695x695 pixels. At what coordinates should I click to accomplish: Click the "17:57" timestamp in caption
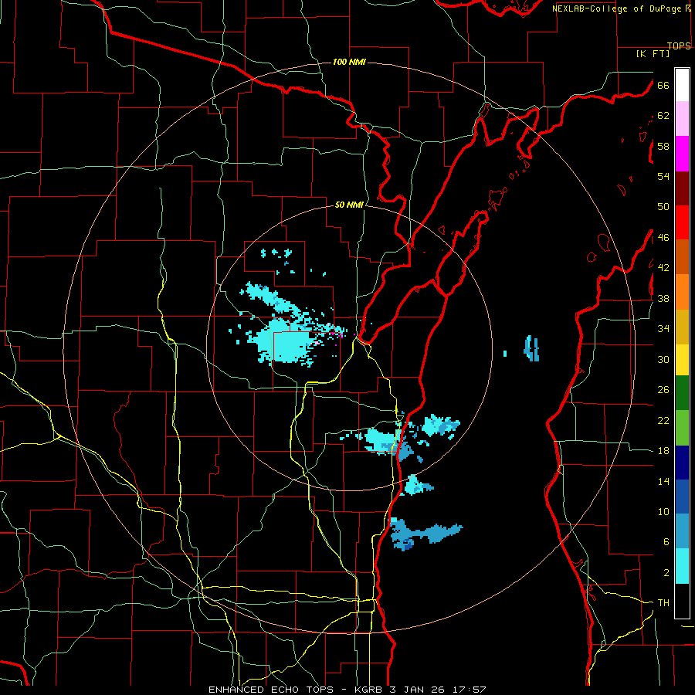[x=469, y=690]
